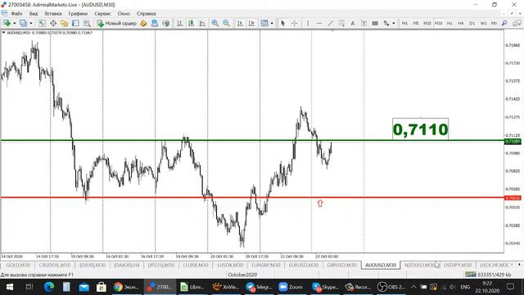Select the Text tool (A)

point(353,23)
